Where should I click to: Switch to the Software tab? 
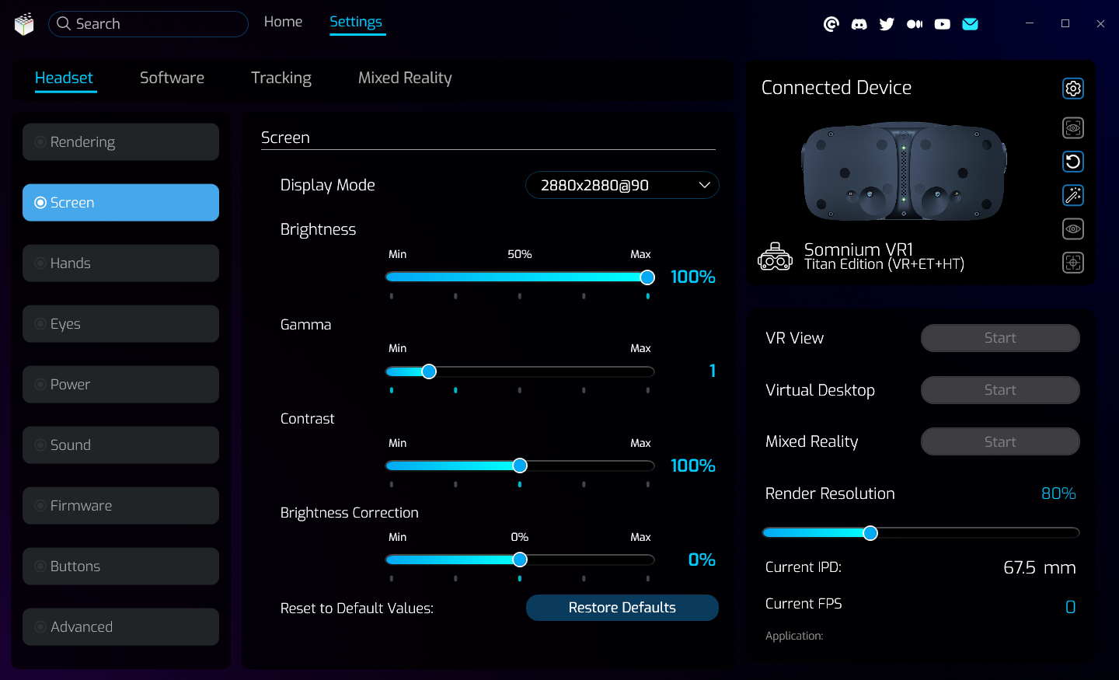(x=172, y=78)
